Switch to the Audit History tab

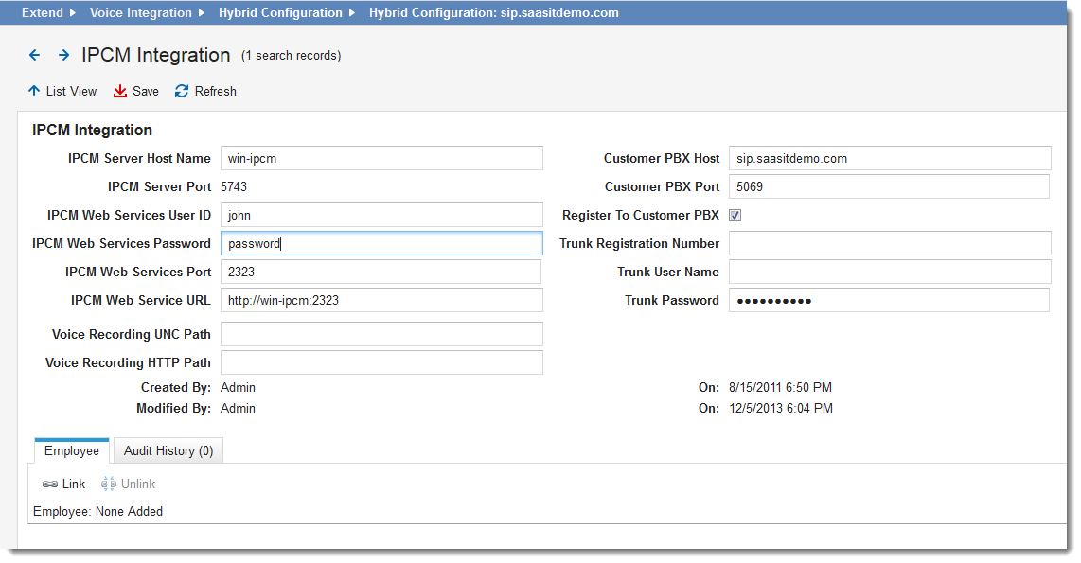click(x=168, y=450)
